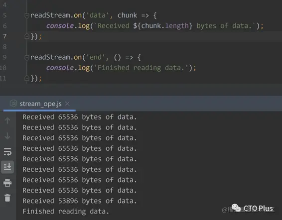Click console.log on line 10

pos(68,68)
